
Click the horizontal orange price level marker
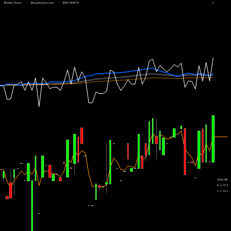[221, 137]
